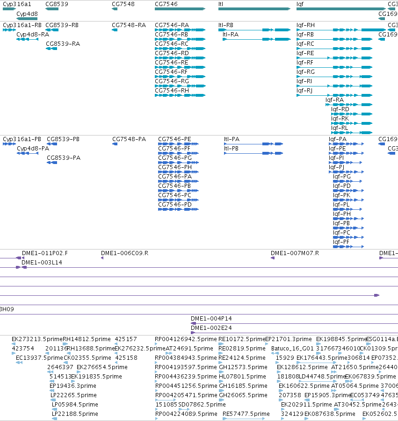Screen dimensions: 398x421
Task: Click the RE24124.5prime EST label
Action: (242, 358)
